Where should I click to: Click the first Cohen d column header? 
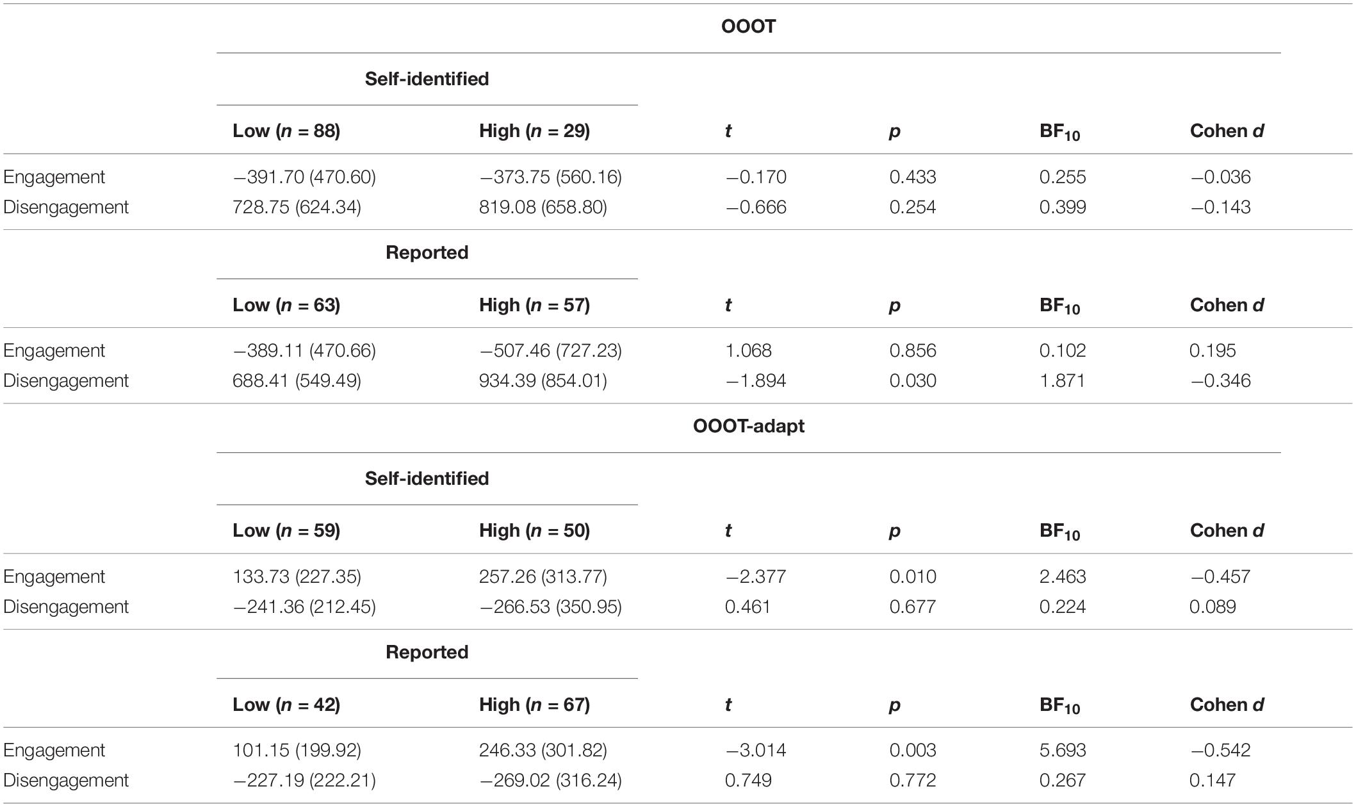pos(1227,131)
